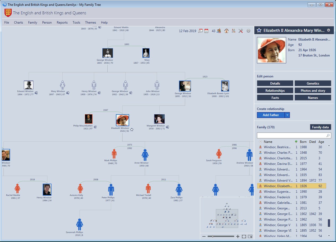Image resolution: width=336 pixels, height=242 pixels.
Task: Click the gear icon beside Elizabeth's panel title
Action: pyautogui.click(x=328, y=30)
